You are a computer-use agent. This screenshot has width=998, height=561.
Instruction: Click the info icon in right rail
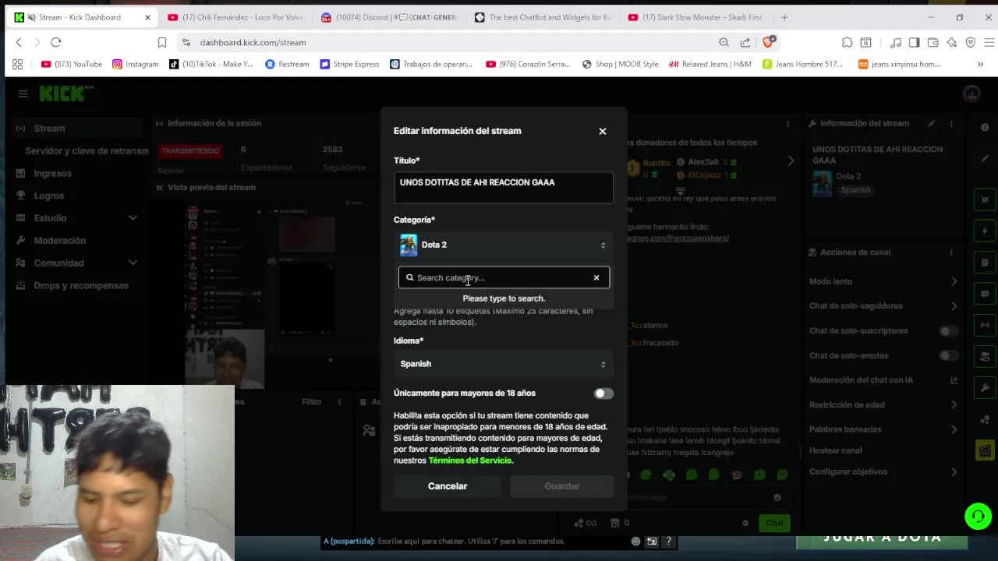(985, 127)
